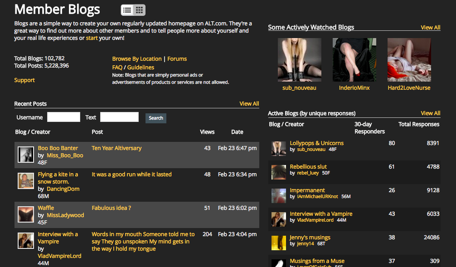Viewport: 456px width, 267px height.
Task: Open Hard2LoveNurse's watched blog photo
Action: pyautogui.click(x=409, y=60)
